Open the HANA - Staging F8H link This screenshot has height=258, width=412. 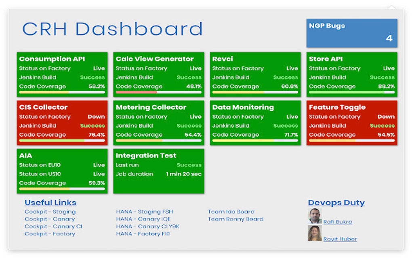pyautogui.click(x=145, y=212)
